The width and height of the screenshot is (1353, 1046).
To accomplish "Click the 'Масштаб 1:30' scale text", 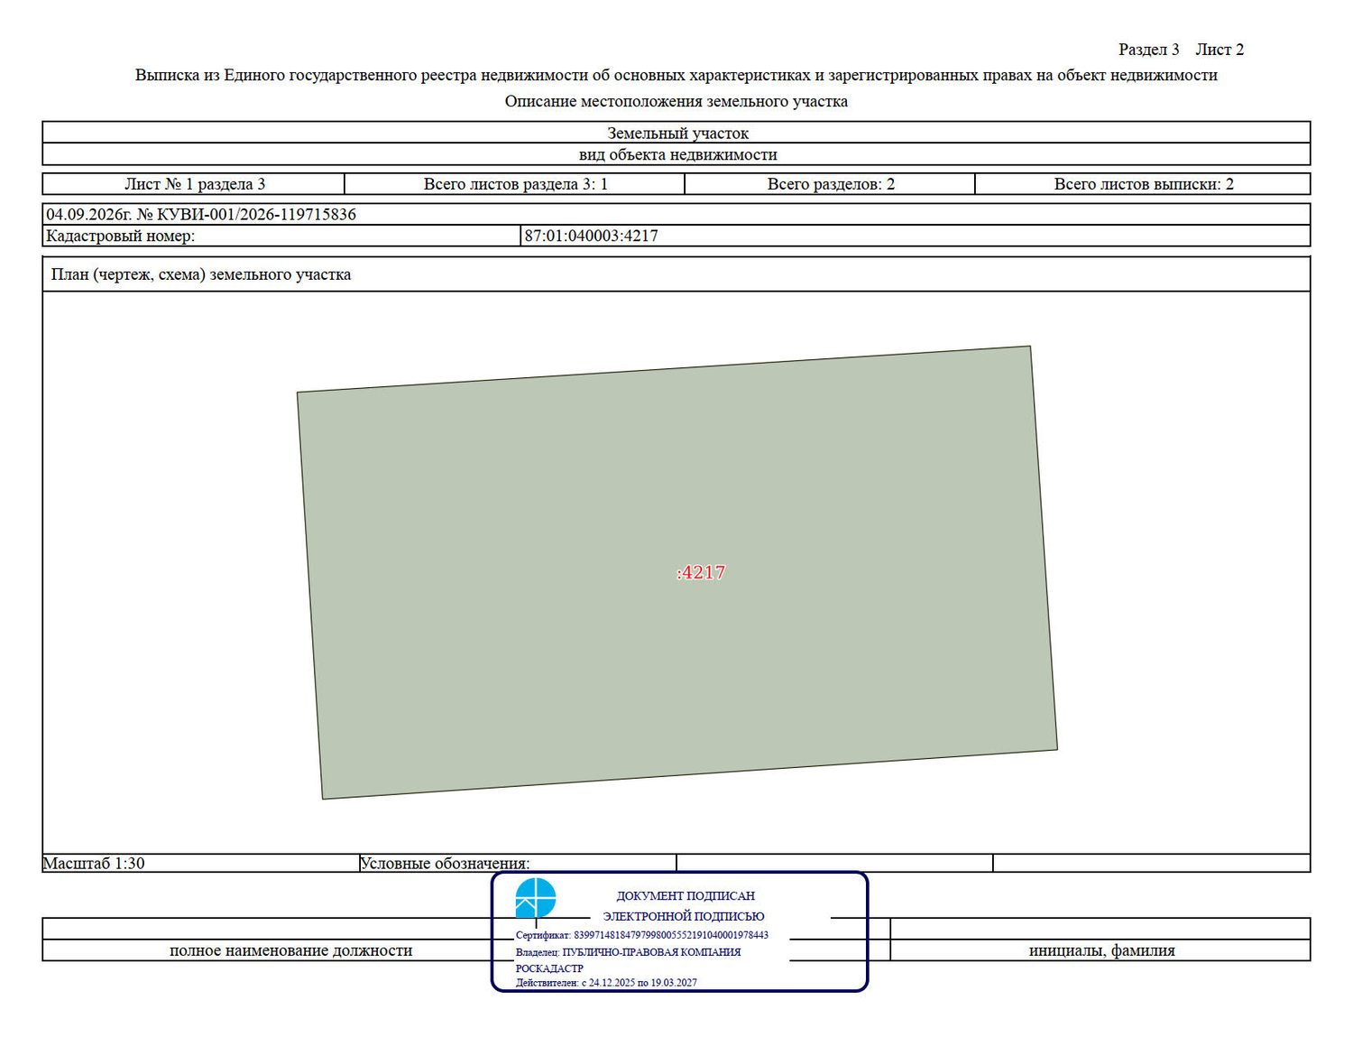I will (94, 863).
